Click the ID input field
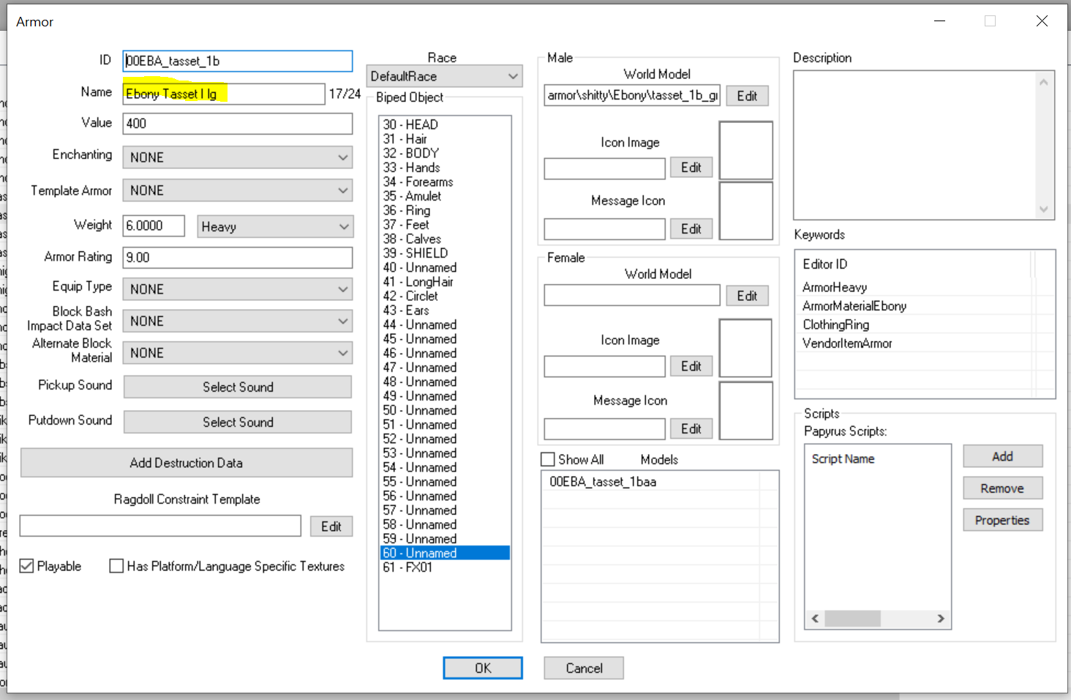Viewport: 1071px width, 700px height. (238, 61)
